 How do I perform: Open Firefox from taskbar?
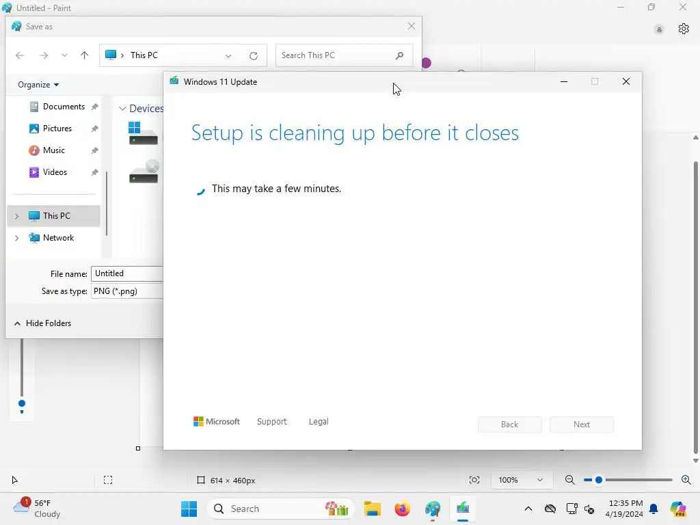[402, 509]
